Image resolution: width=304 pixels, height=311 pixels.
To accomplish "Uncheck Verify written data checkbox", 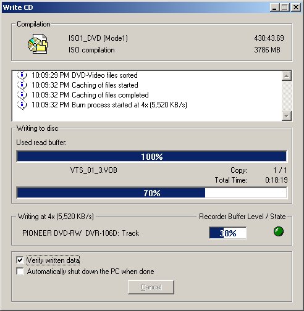I will coord(20,260).
